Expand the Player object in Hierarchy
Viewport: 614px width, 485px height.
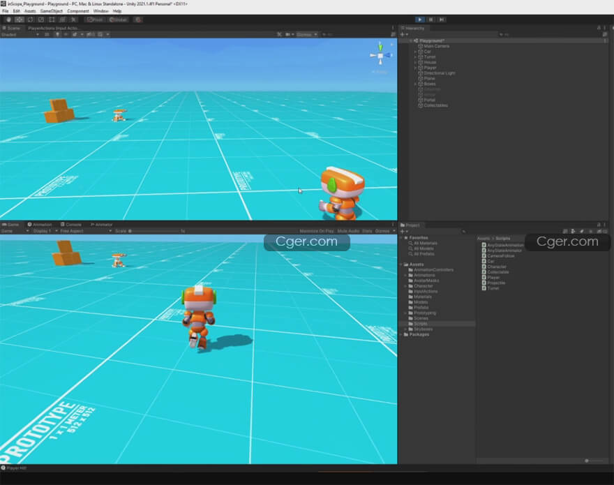[415, 68]
